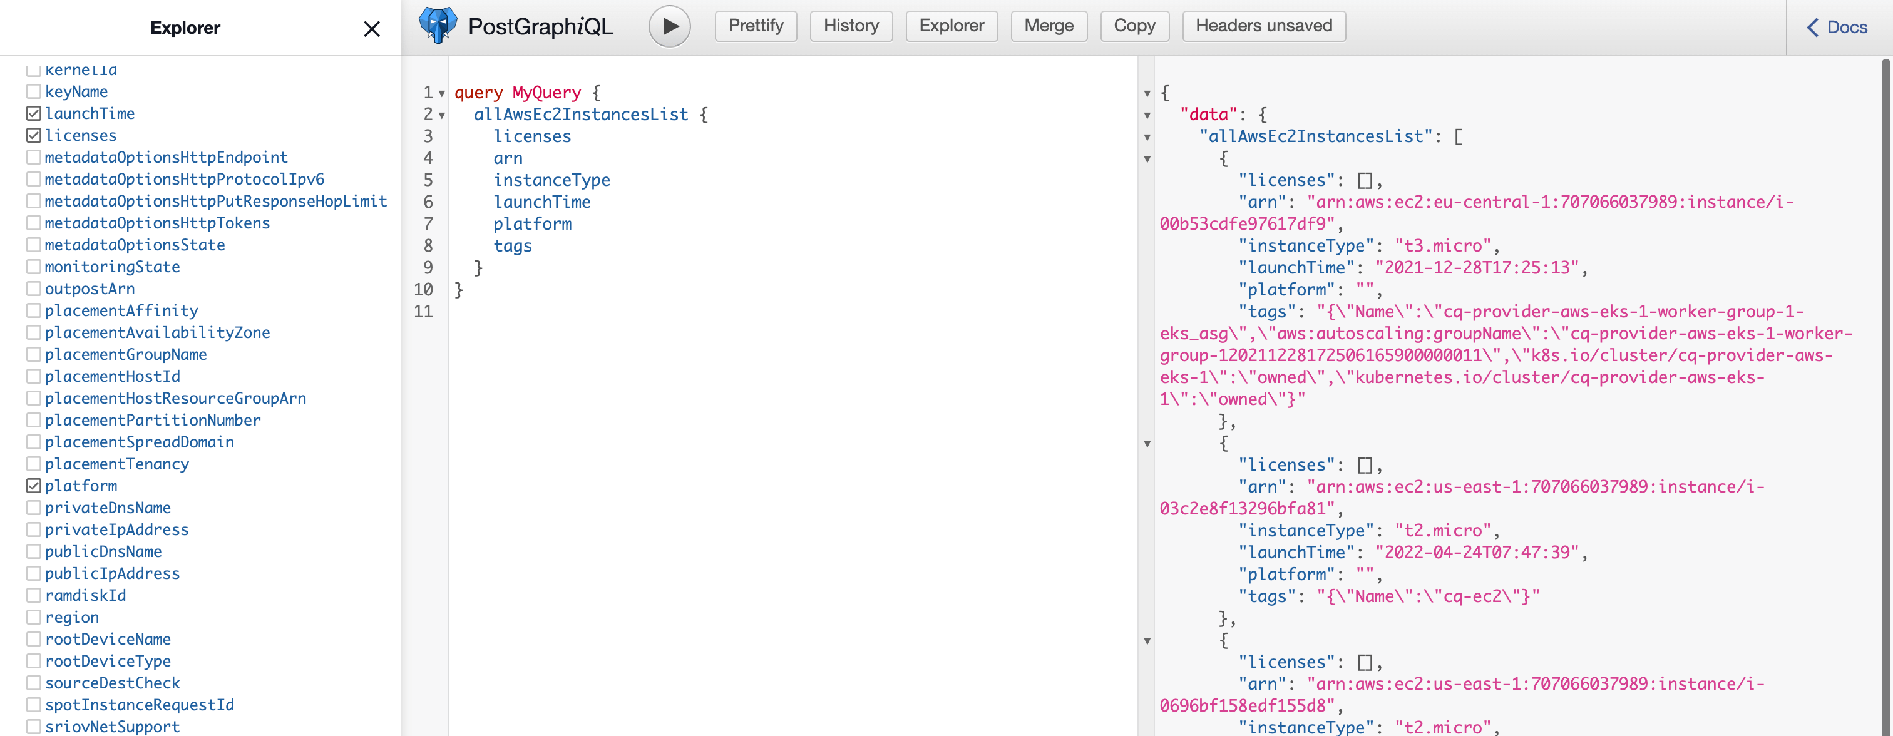Fold allAwsEc2InstancesList block at line 2
The image size is (1893, 736).
coord(442,115)
